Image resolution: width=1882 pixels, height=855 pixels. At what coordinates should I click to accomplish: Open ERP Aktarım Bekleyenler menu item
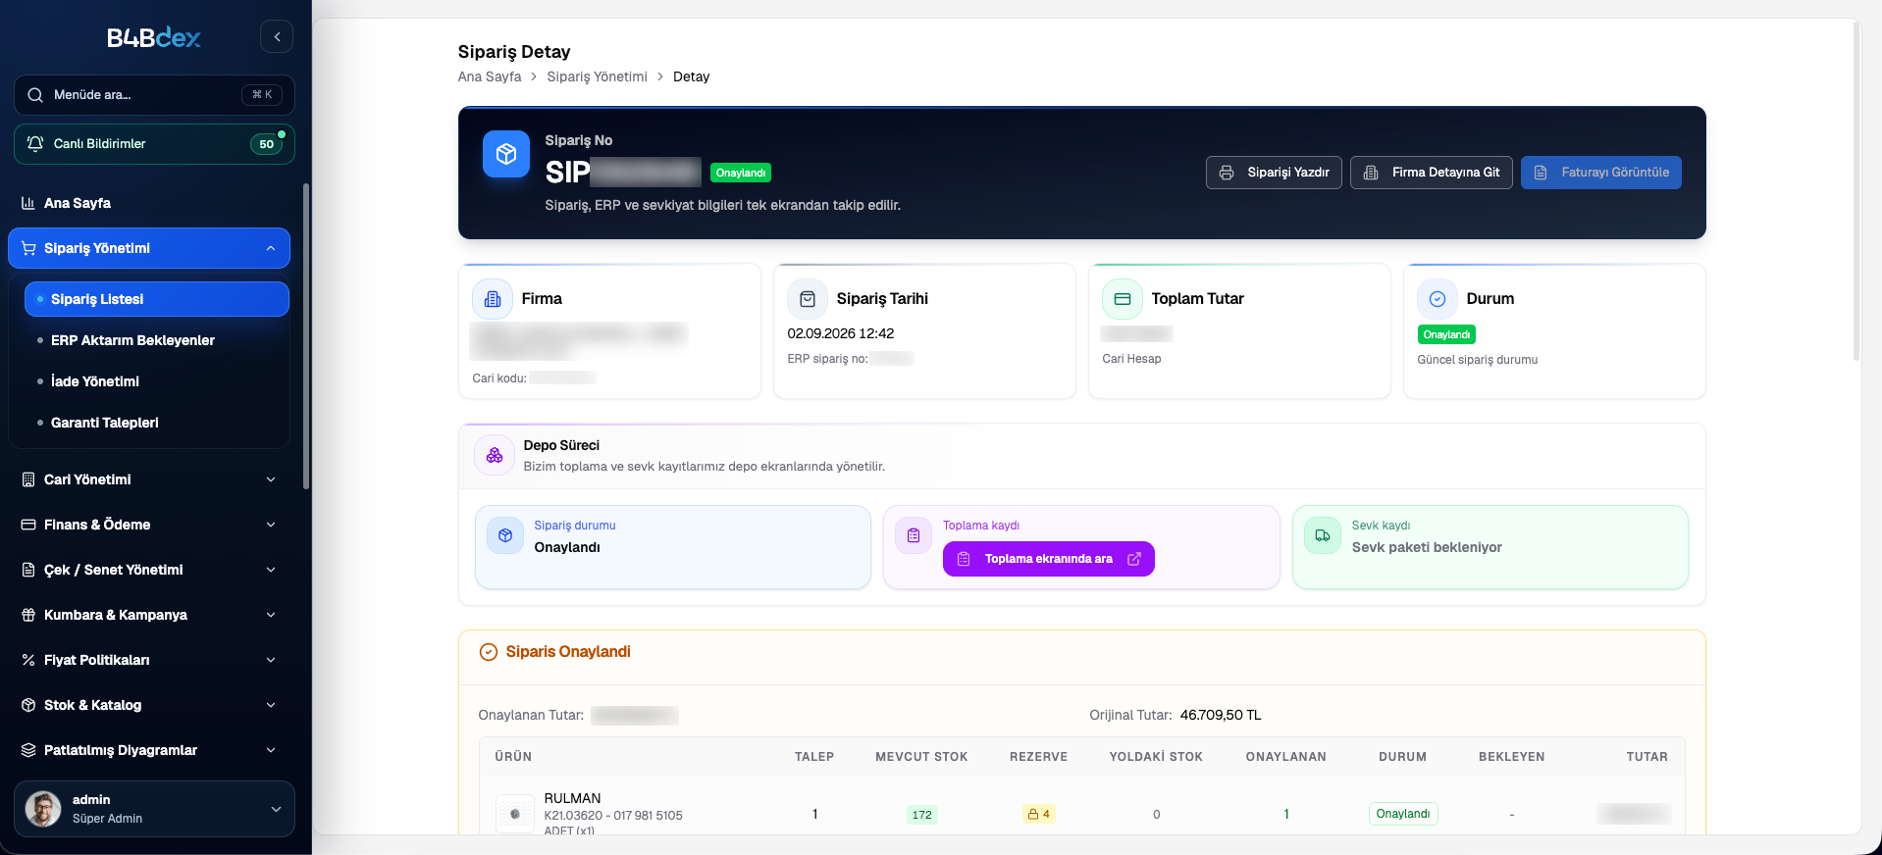157,340
